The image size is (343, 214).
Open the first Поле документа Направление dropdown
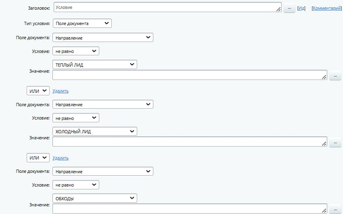pos(103,38)
